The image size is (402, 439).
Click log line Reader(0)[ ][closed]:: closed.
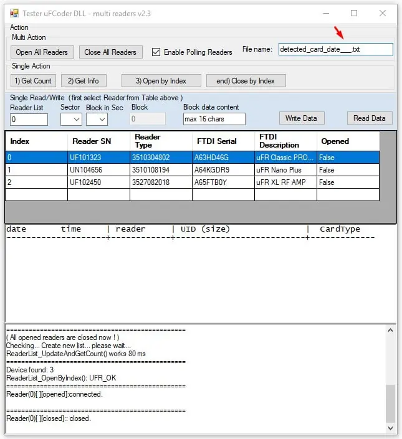point(49,418)
